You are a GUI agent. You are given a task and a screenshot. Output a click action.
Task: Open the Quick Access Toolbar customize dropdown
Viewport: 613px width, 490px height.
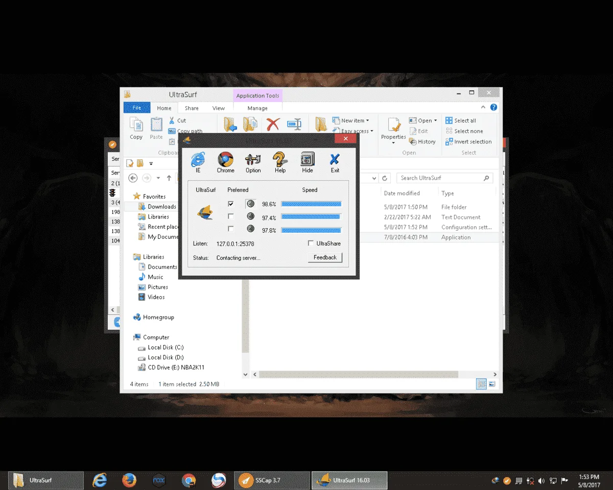[x=151, y=163]
